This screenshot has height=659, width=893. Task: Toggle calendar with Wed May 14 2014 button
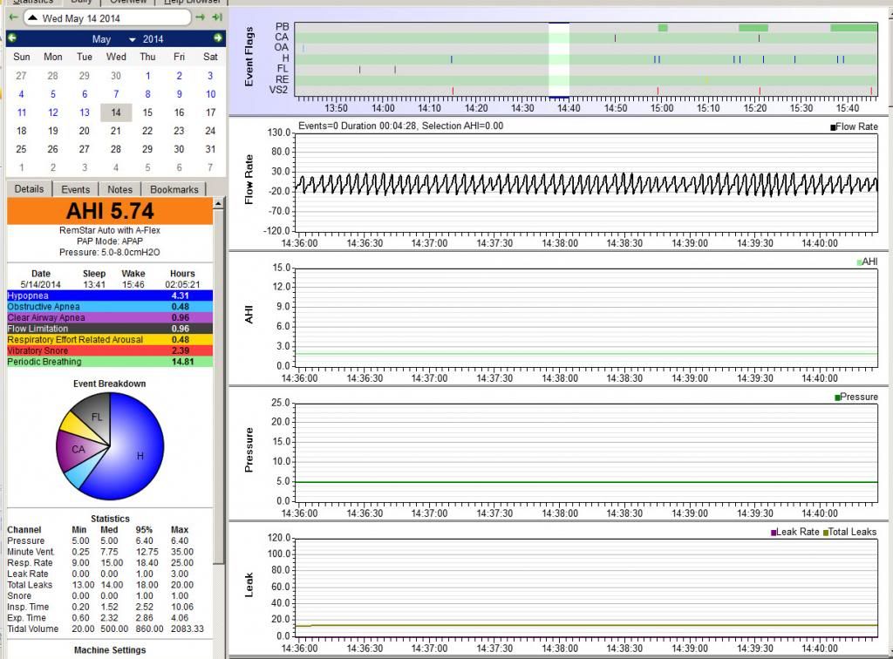tap(107, 17)
